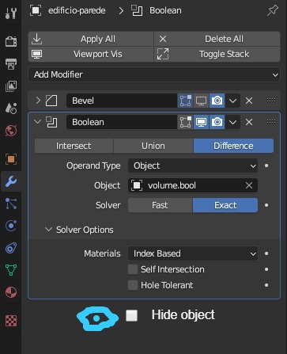
Task: Open the Scene properties tab
Action: pyautogui.click(x=11, y=108)
